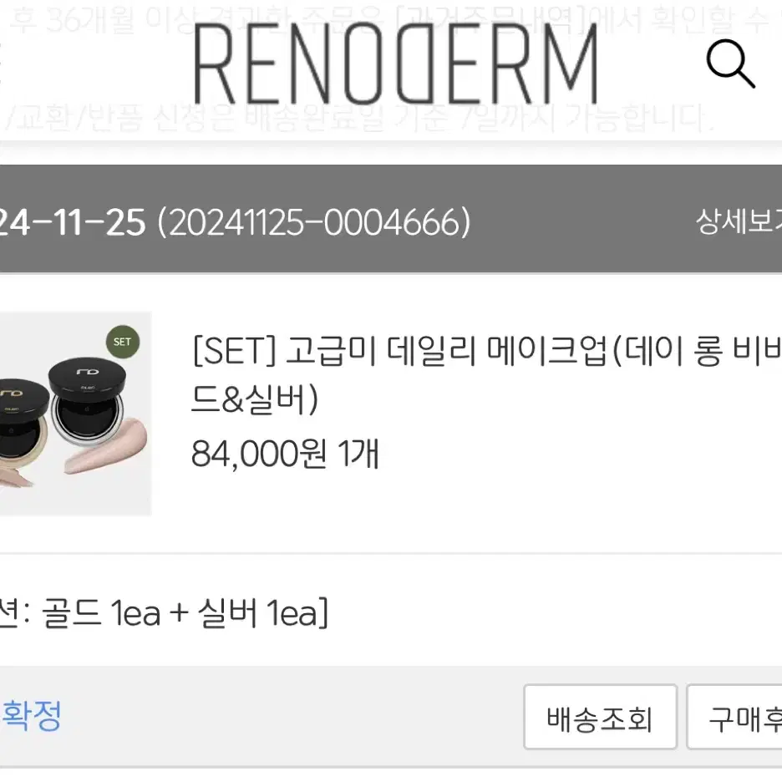Viewport: 782px width, 782px height.
Task: Click the order date 24-11-25
Action: 73,222
